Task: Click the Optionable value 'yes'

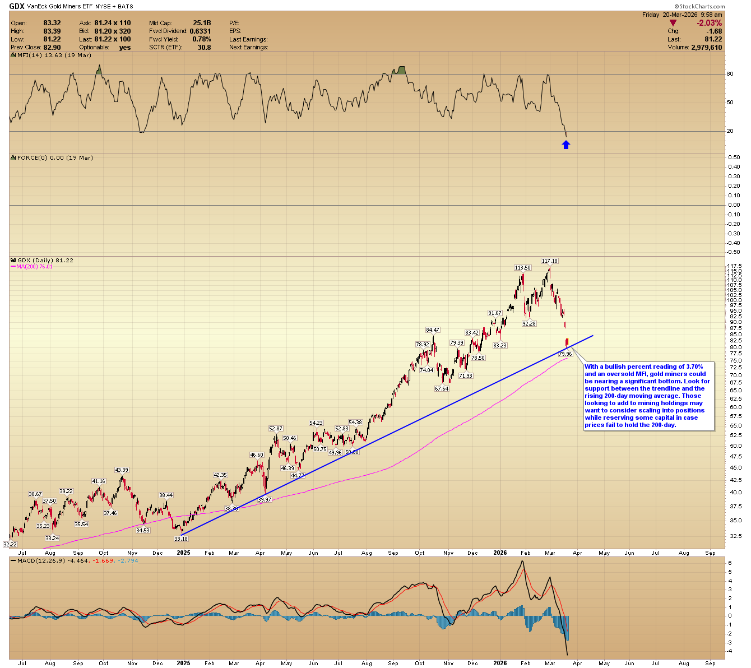Action: point(125,48)
